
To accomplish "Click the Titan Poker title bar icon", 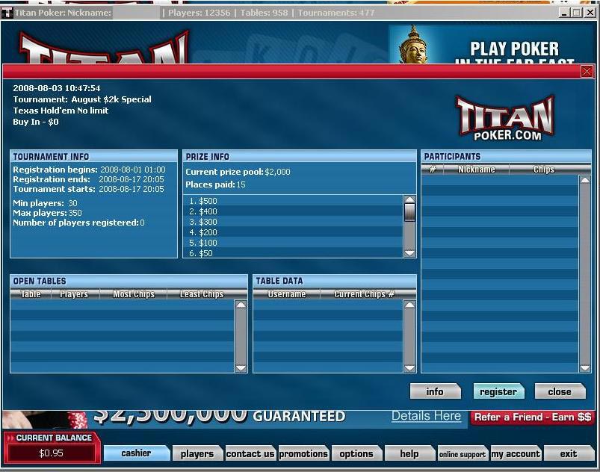I will tap(7, 13).
